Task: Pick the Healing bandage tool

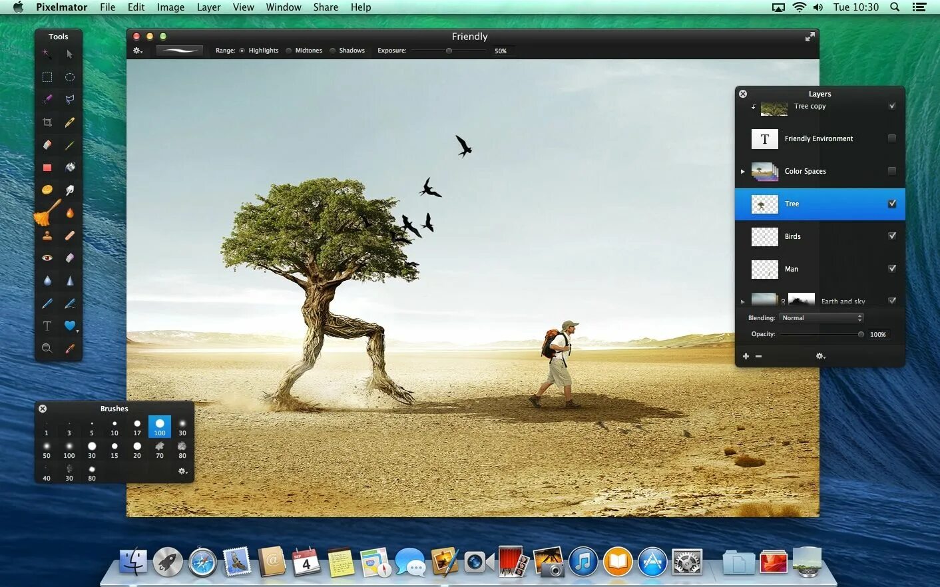Action: coord(69,236)
